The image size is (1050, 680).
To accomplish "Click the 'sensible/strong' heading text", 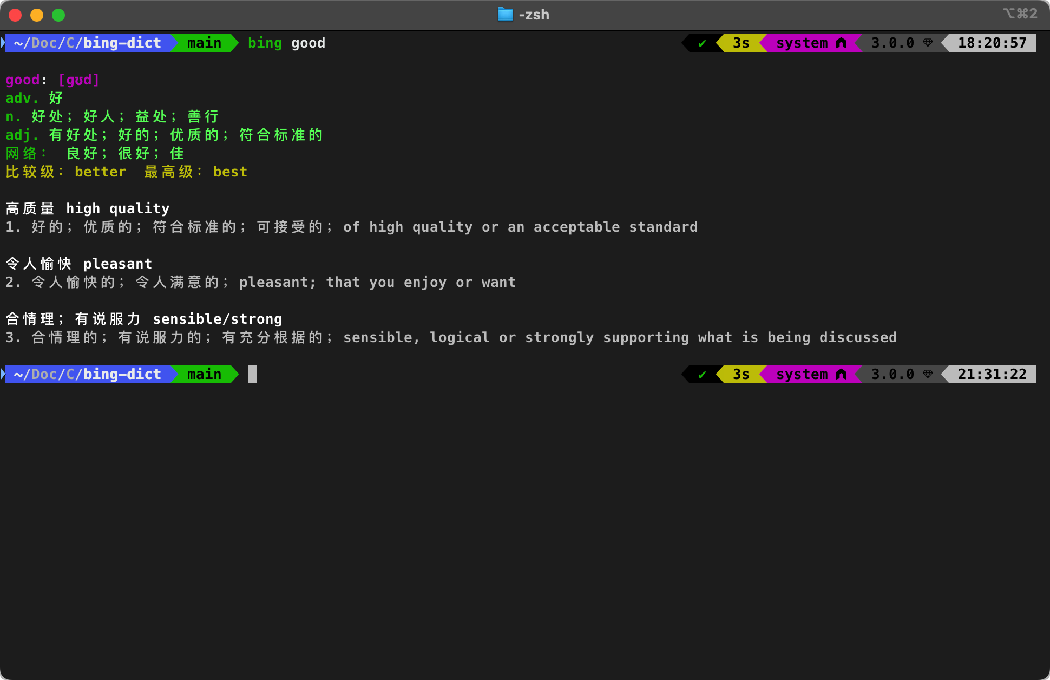I will point(217,319).
